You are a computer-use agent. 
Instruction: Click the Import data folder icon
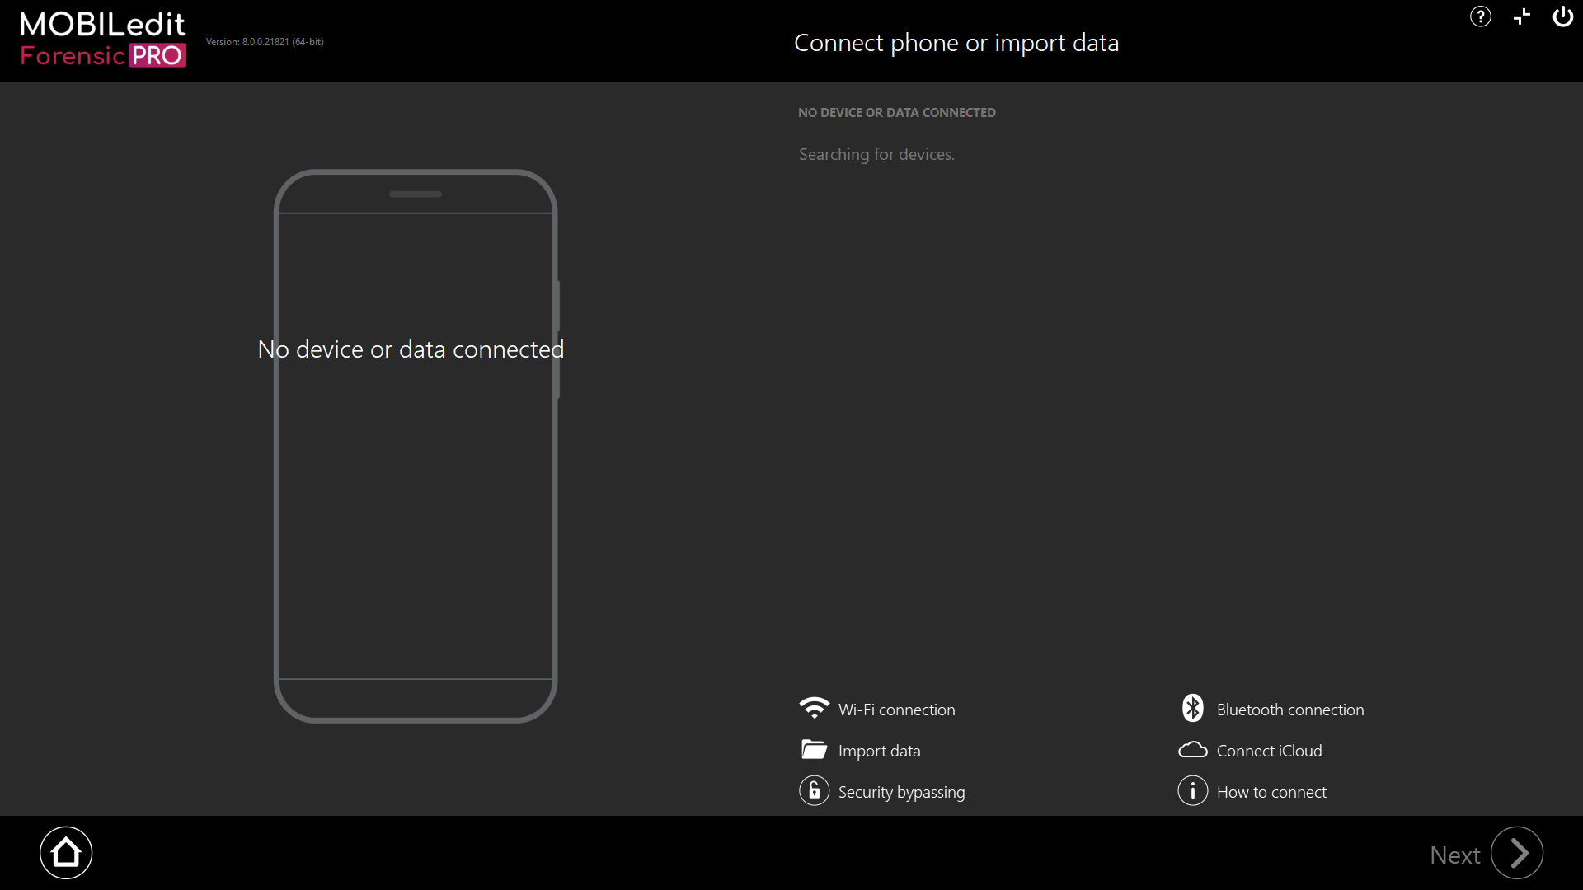tap(814, 750)
